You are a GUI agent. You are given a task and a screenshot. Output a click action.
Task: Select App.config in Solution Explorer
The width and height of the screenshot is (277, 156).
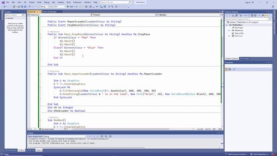[239, 33]
